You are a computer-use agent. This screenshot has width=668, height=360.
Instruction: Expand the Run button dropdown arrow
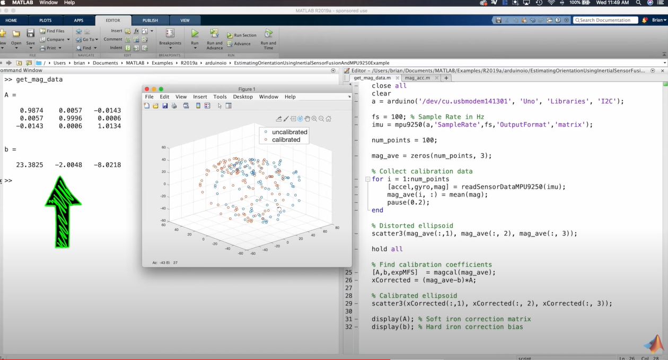click(x=195, y=48)
